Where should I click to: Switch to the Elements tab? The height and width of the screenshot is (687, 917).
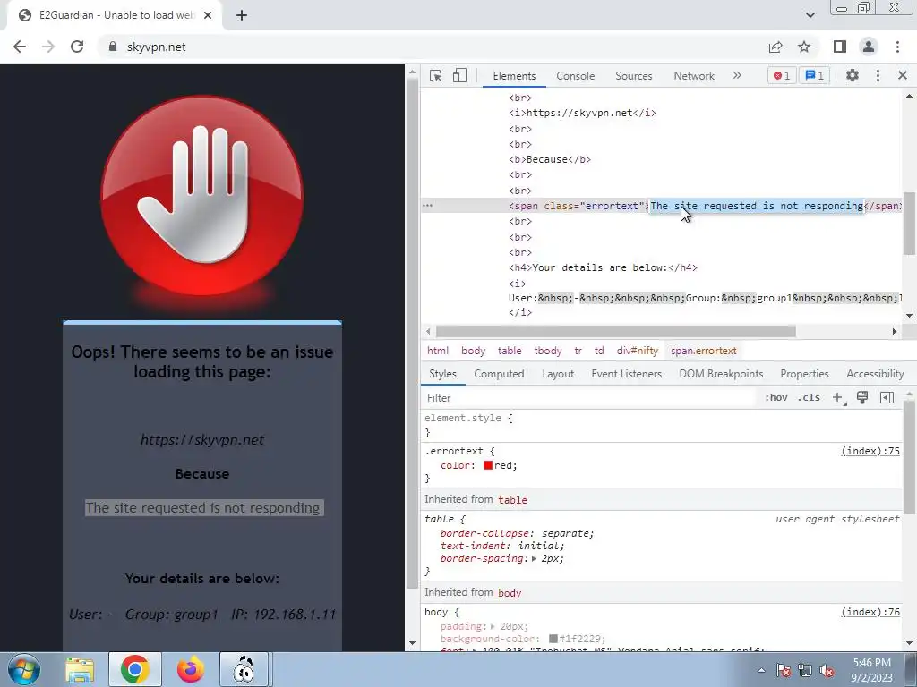[x=514, y=76]
